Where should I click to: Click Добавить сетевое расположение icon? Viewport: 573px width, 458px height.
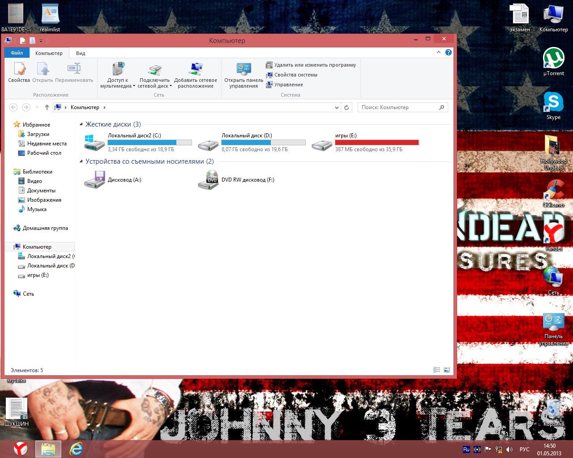[x=196, y=69]
